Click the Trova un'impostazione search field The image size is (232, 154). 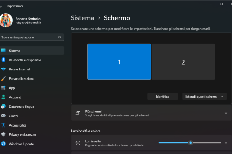tap(29, 37)
